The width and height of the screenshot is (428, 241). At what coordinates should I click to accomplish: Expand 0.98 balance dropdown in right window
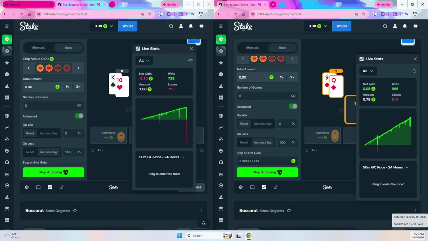[x=318, y=26]
